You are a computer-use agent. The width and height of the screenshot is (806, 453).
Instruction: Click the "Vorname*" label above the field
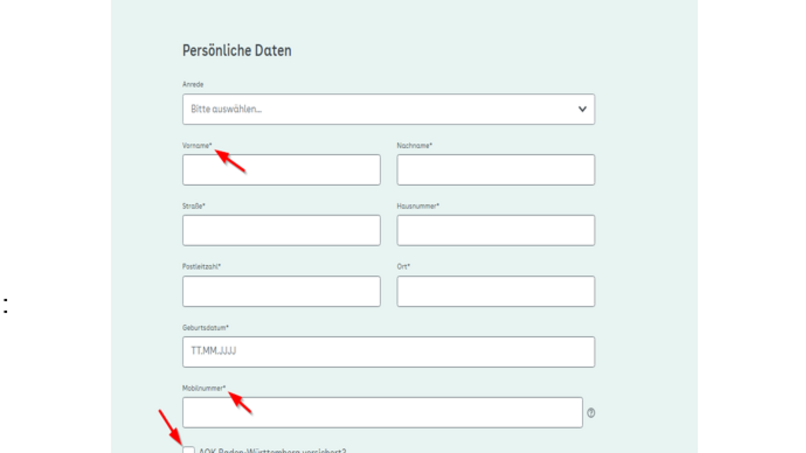(x=197, y=145)
